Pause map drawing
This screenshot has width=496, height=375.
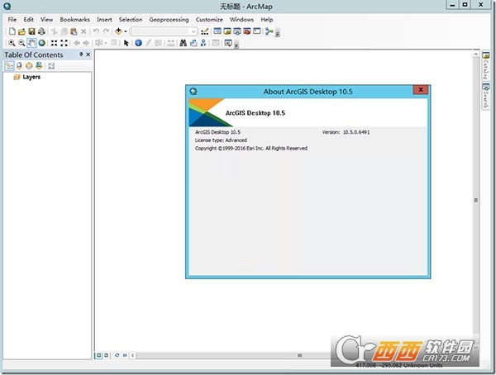pyautogui.click(x=125, y=355)
